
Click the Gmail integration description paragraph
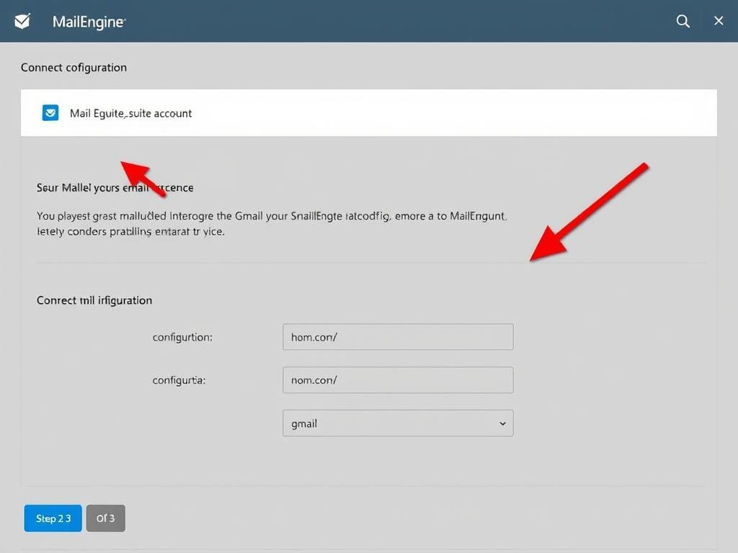tap(272, 223)
